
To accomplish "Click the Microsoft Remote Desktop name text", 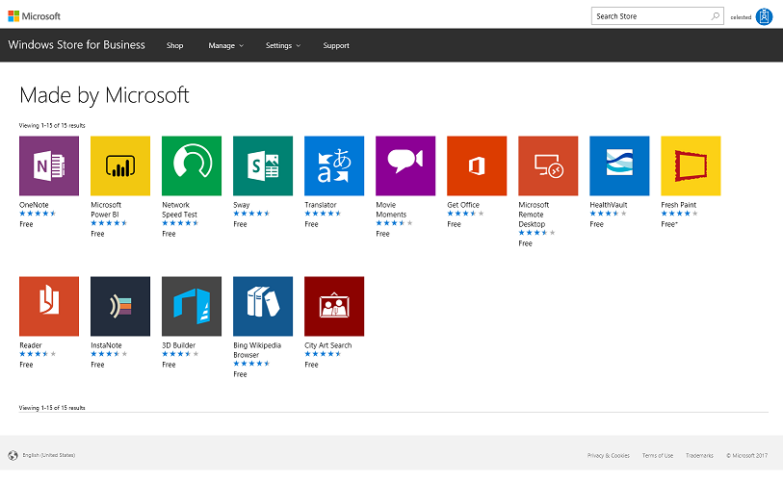I will point(534,215).
